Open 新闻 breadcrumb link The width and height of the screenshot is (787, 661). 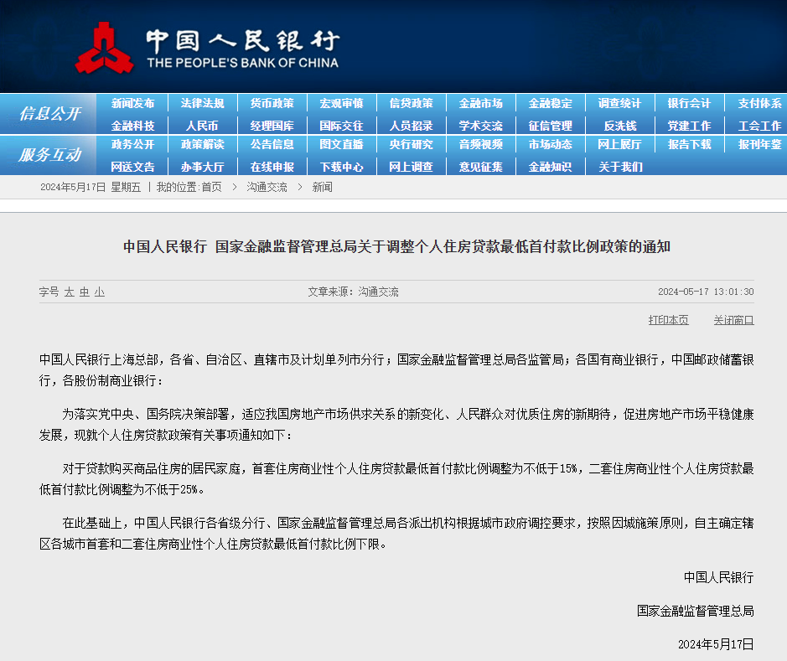pos(322,187)
